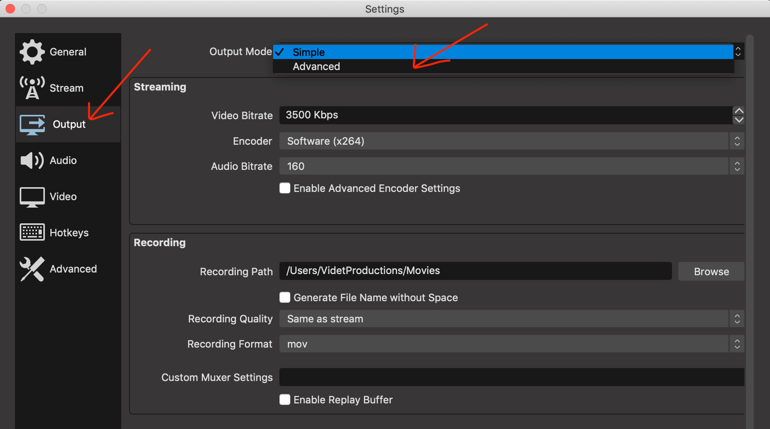Open the General settings tab

pos(68,52)
